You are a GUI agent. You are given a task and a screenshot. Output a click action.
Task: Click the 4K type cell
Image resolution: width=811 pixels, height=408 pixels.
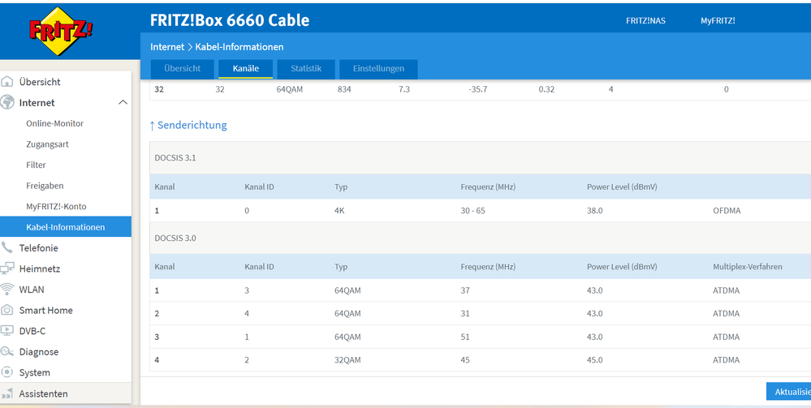(339, 210)
